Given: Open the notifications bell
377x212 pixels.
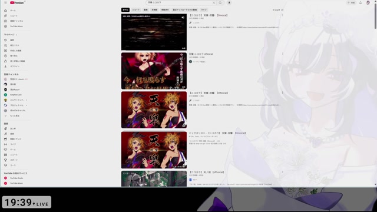Looking at the screenshot, I should [361, 2].
